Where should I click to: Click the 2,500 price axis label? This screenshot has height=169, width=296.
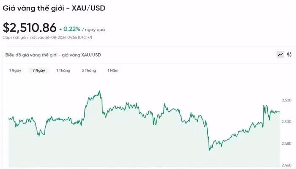point(287,122)
